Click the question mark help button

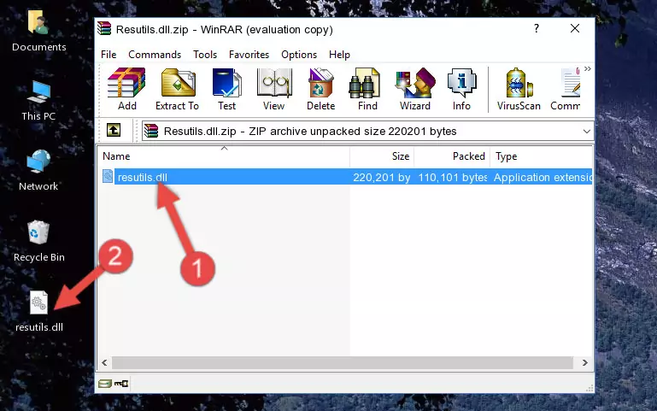click(x=537, y=28)
